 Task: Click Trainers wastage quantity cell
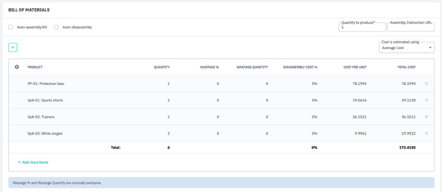267,117
